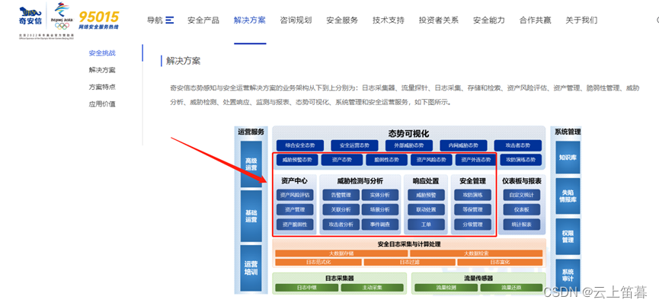Screen dimensions: 659x306
Task: Click the 资产管理 box
Action: (295, 209)
